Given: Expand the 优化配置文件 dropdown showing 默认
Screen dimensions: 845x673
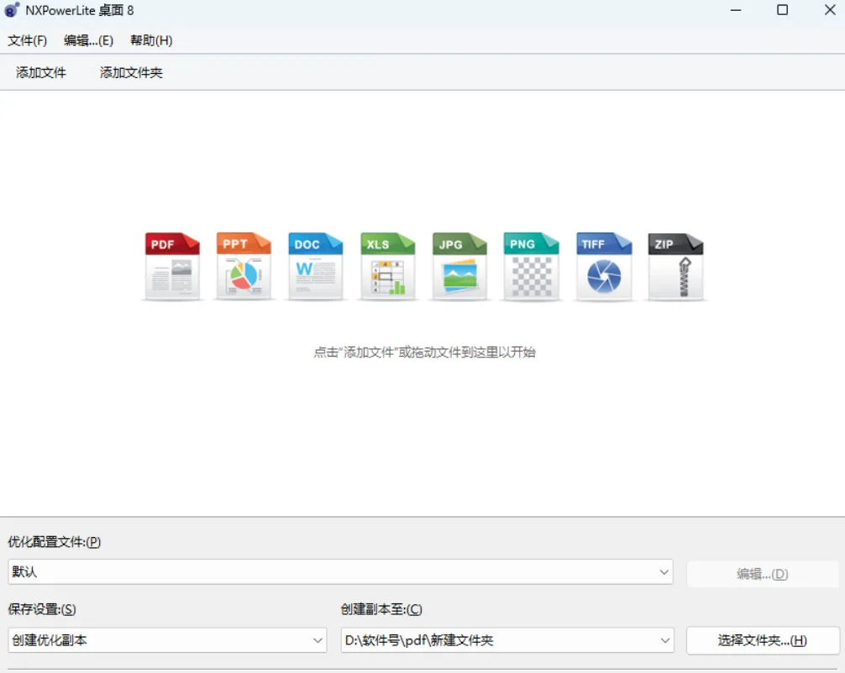Looking at the screenshot, I should (340, 571).
